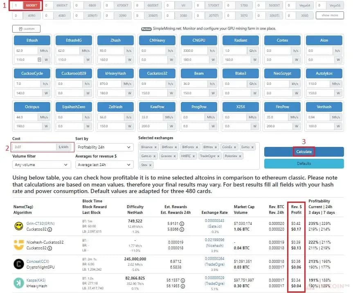The width and height of the screenshot is (353, 293).
Task: Click the Calculate button
Action: (x=304, y=152)
